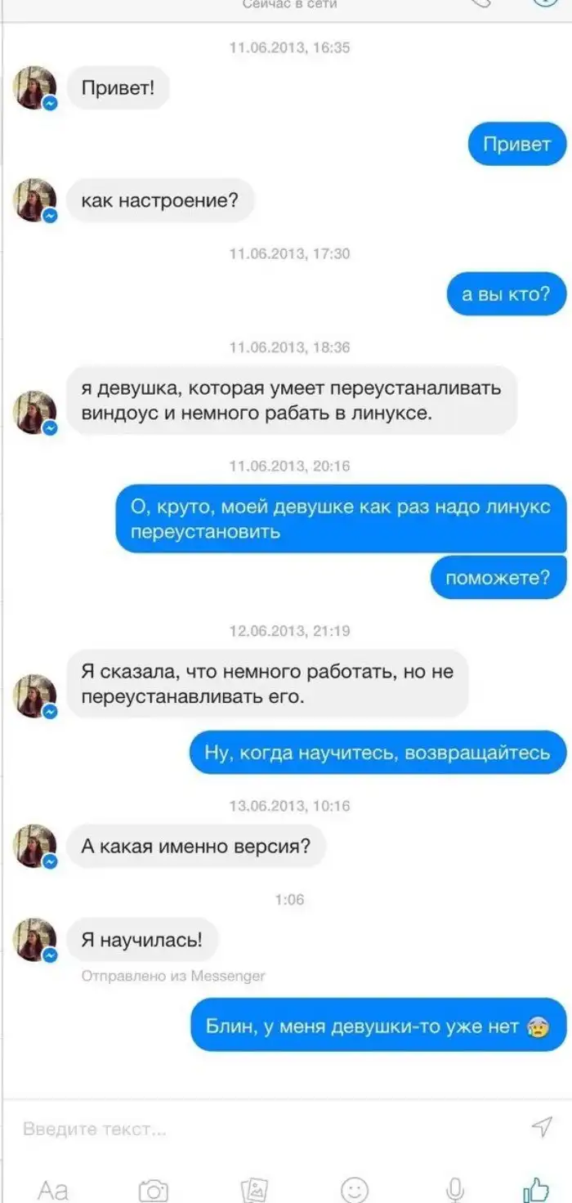572x1203 pixels.
Task: Send a thumbs-up like
Action: 536,1190
